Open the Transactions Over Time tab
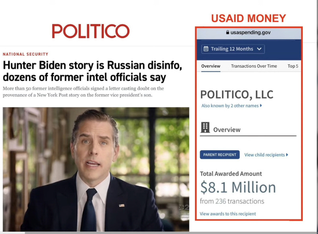This screenshot has height=234, width=318. click(254, 66)
